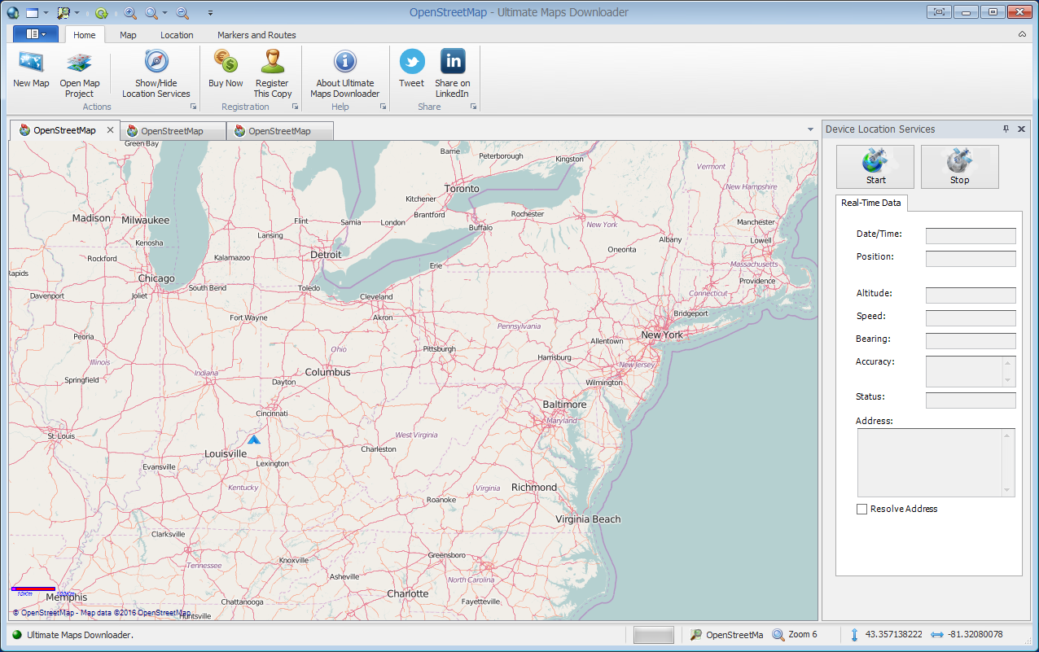Click the Address text box

931,462
